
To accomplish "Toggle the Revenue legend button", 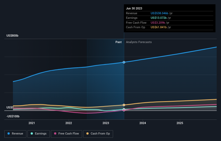I will click(15, 134).
